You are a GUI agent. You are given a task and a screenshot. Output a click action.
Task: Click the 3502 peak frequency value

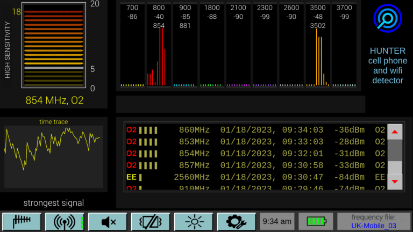318,26
